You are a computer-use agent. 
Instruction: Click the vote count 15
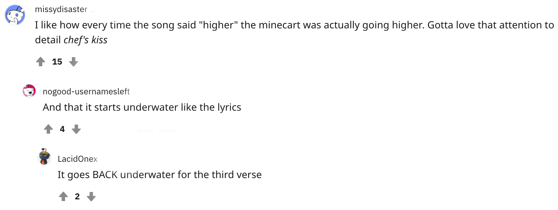(x=57, y=62)
